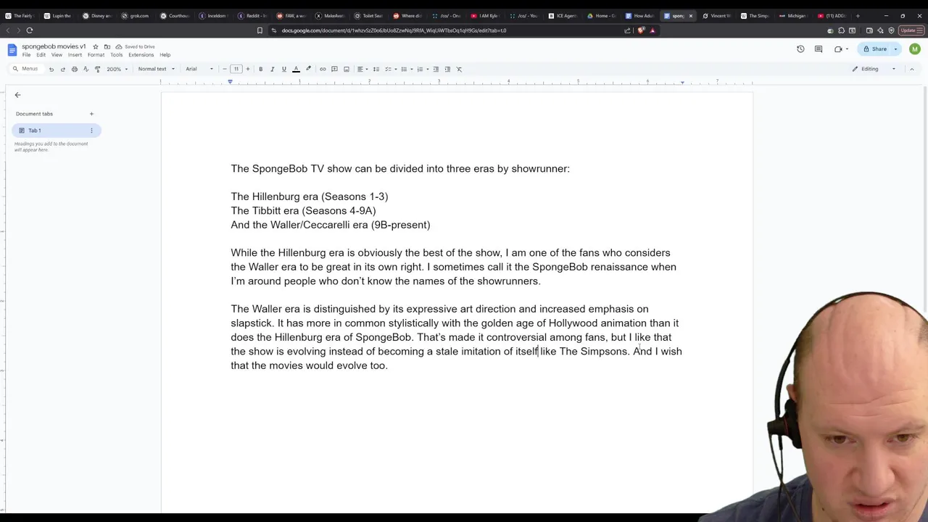Open Tab 1 options three-dot menu

coord(91,130)
